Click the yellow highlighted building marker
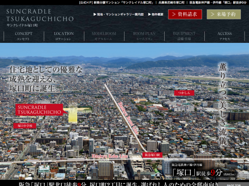Image resolution: width=249 pixels, height=186 pixels. tap(73, 113)
